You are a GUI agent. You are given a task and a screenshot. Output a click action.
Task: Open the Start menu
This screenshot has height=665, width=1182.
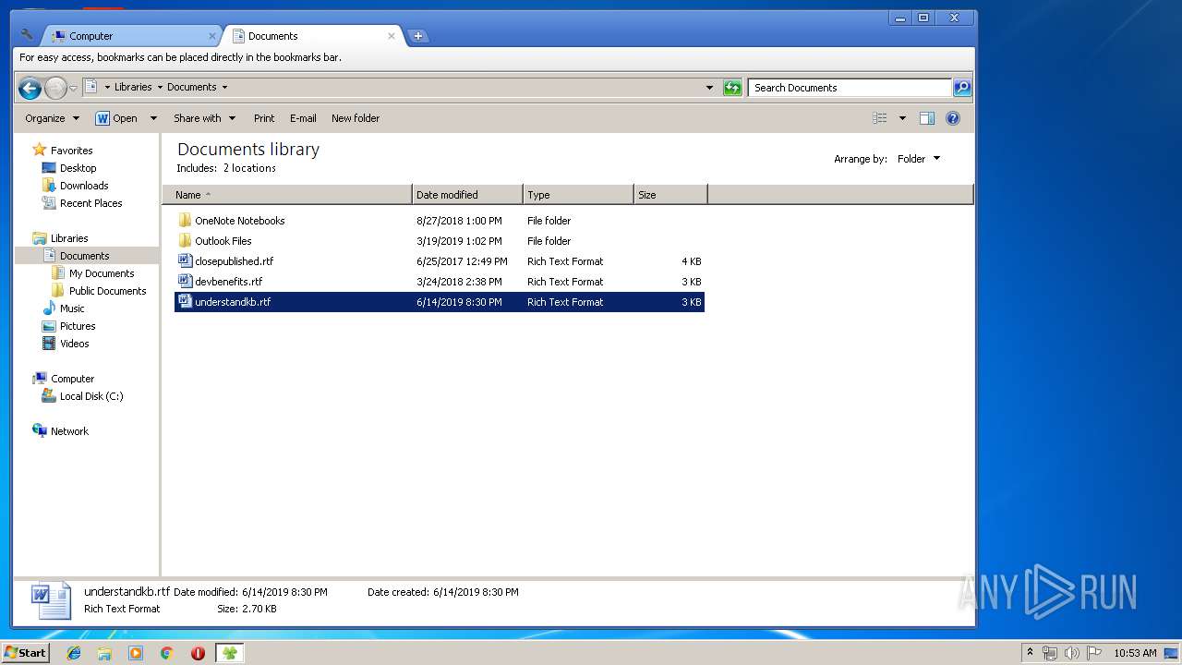(26, 652)
